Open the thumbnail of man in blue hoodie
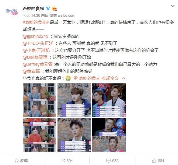 point(74,100)
